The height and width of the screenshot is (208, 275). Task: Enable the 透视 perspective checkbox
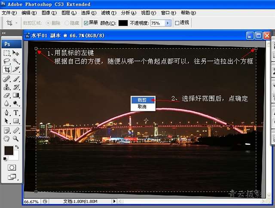pyautogui.click(x=177, y=23)
